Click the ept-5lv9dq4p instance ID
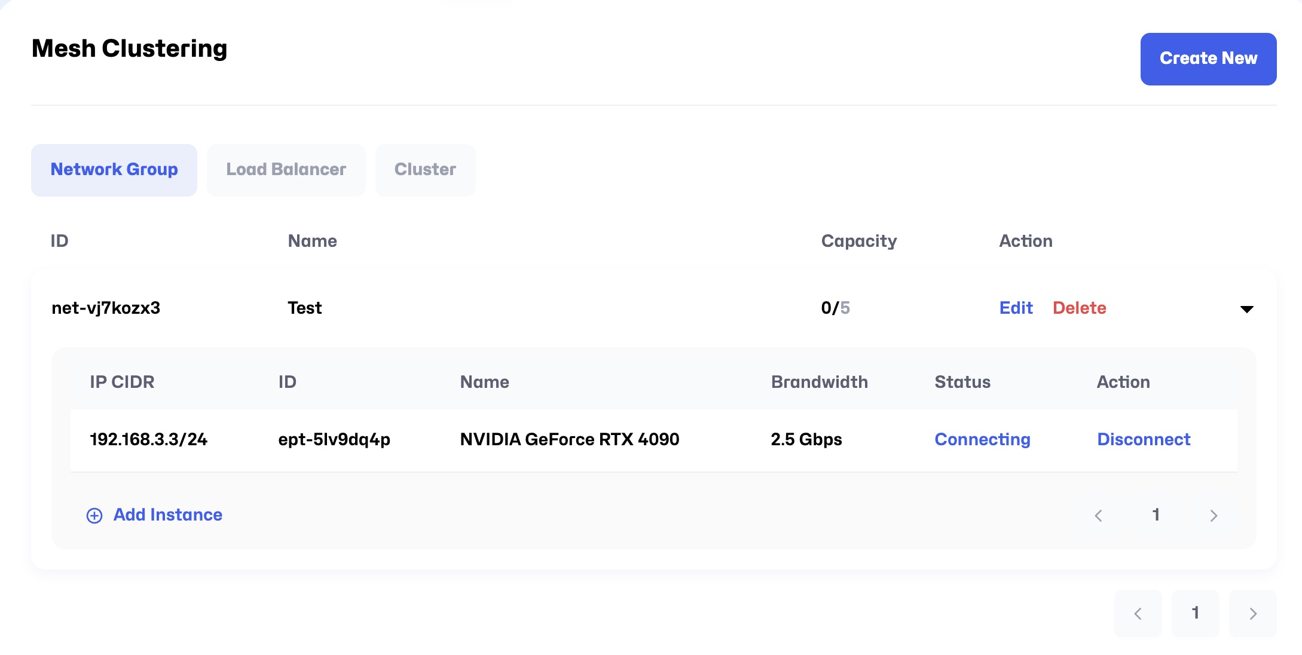The image size is (1302, 655). coord(334,439)
